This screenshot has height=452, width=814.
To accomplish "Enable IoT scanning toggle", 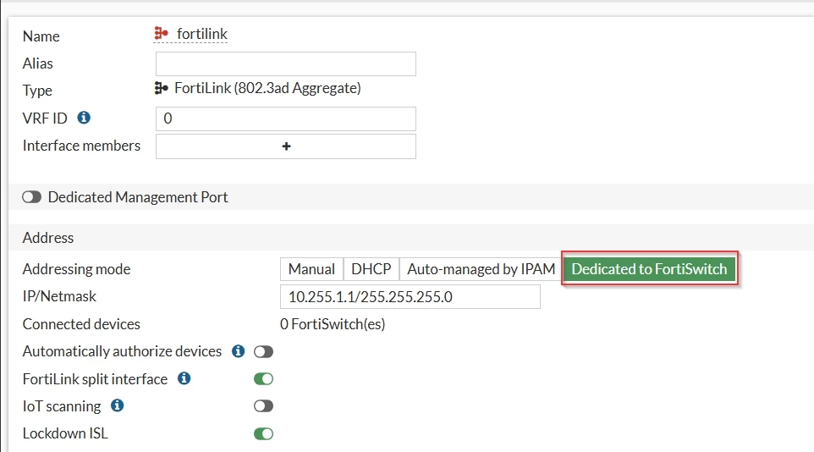I will coord(263,405).
